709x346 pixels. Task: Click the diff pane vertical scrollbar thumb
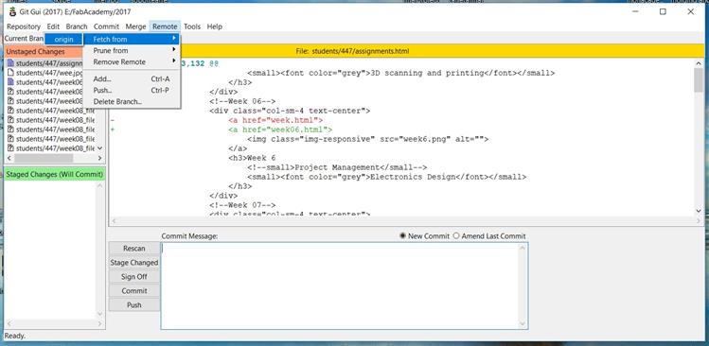point(699,80)
